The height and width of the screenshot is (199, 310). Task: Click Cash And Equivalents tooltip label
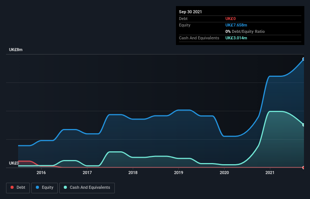click(x=199, y=38)
